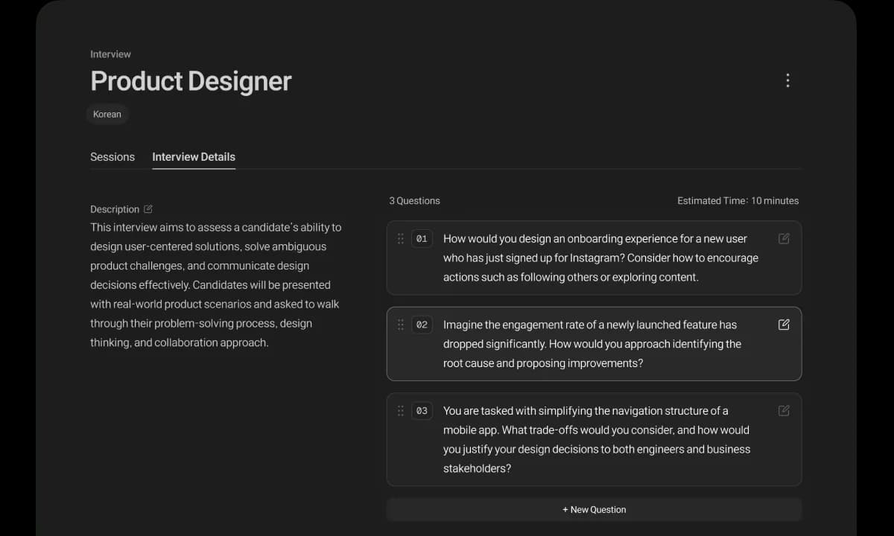Viewport: 894px width, 536px height.
Task: Click the drag handle beside question 02
Action: tap(401, 325)
